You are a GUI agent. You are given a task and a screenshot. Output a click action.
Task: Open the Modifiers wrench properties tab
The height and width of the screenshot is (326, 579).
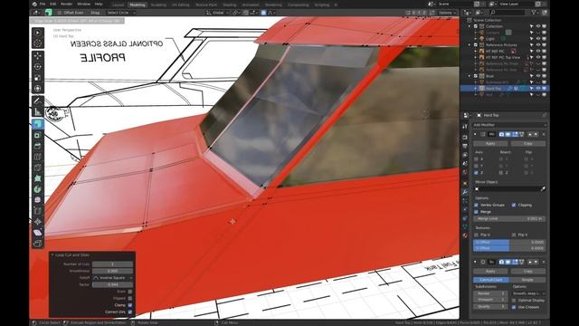click(465, 192)
